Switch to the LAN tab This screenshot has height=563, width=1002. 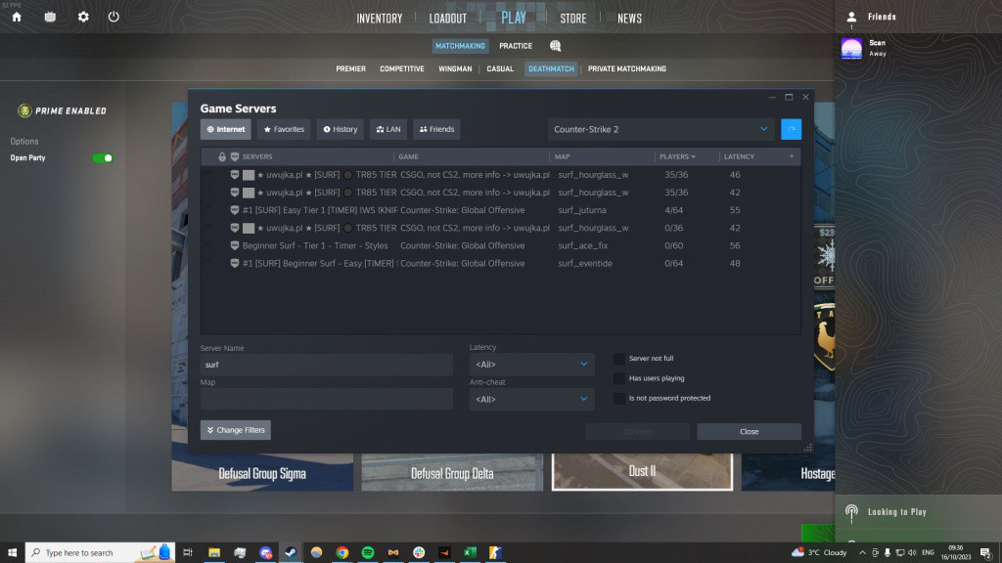pyautogui.click(x=388, y=129)
